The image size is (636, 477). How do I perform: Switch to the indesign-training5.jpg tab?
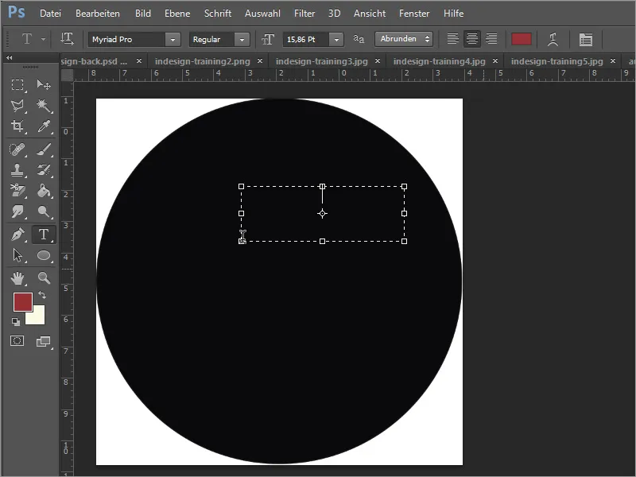(557, 61)
